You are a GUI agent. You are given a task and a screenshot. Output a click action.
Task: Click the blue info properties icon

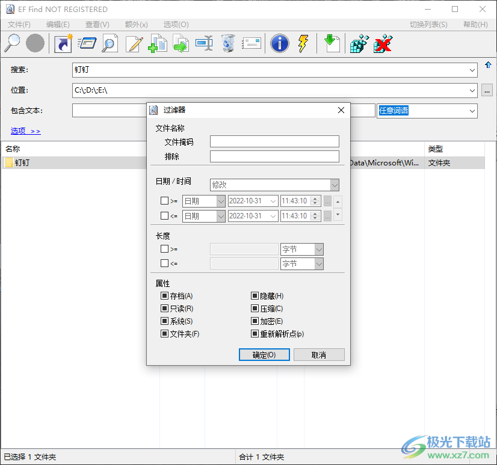click(x=280, y=43)
